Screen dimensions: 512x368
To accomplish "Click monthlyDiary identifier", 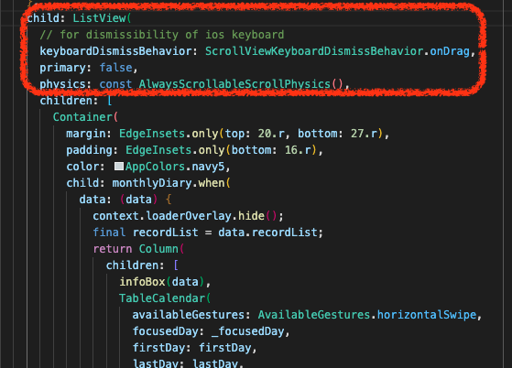I will pyautogui.click(x=152, y=183).
